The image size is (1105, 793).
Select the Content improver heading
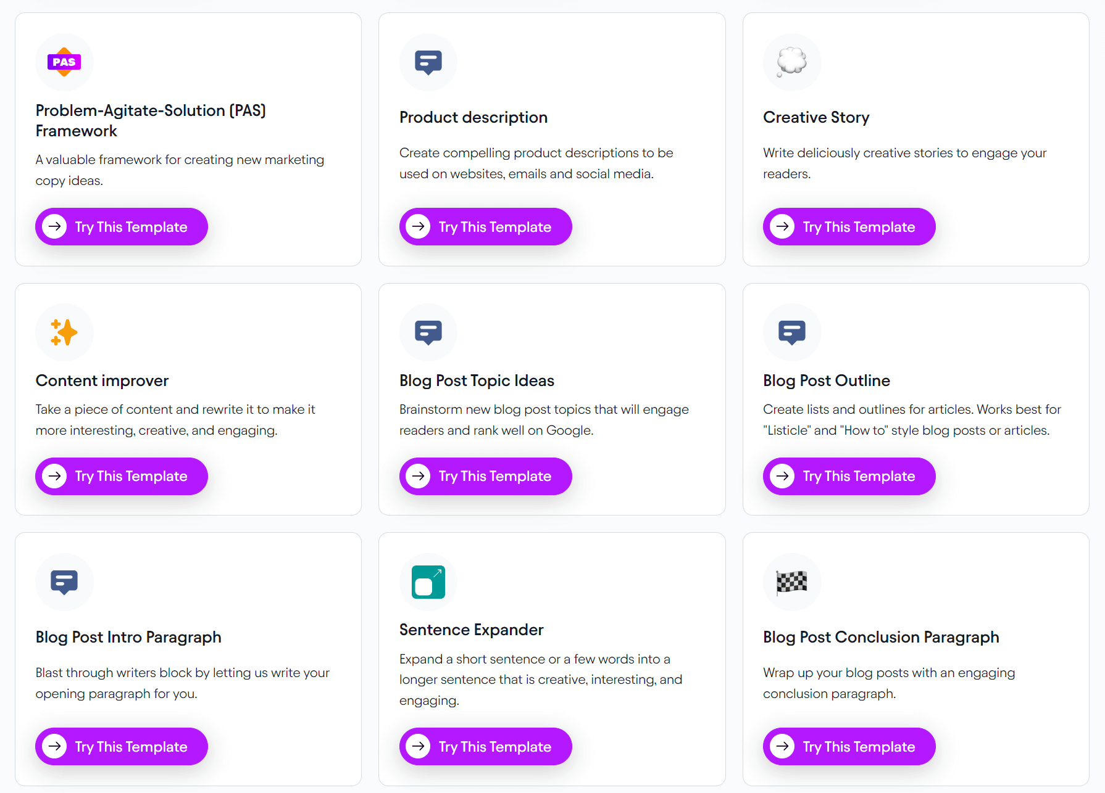(102, 380)
